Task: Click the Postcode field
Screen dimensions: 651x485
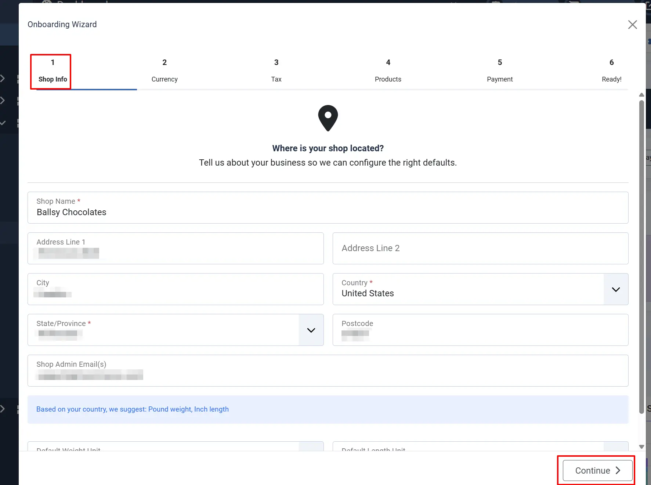Action: coord(480,330)
